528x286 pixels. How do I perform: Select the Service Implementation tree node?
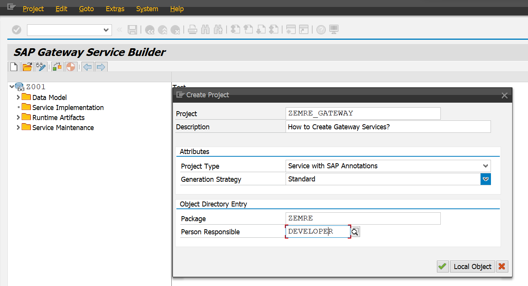(x=68, y=107)
